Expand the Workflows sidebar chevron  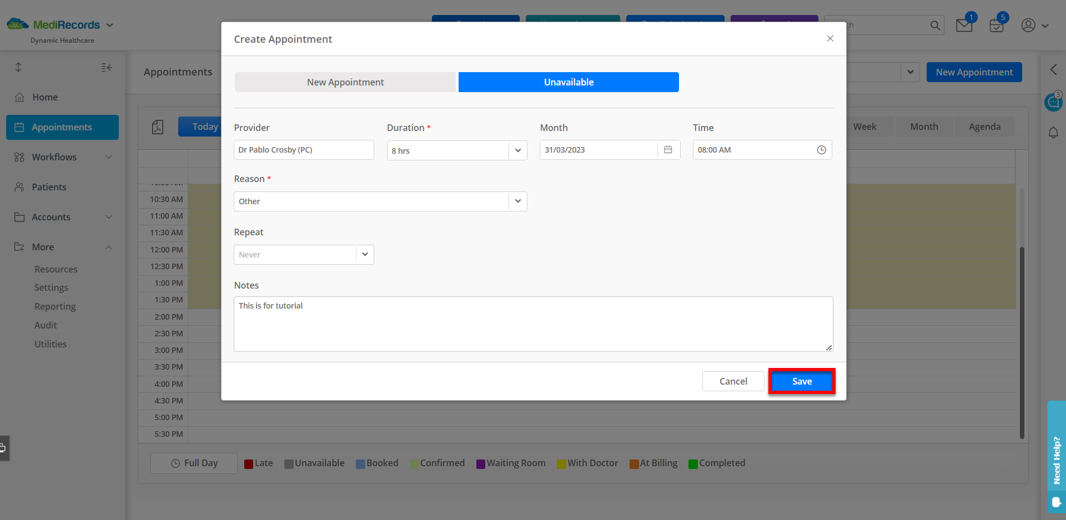click(x=109, y=157)
